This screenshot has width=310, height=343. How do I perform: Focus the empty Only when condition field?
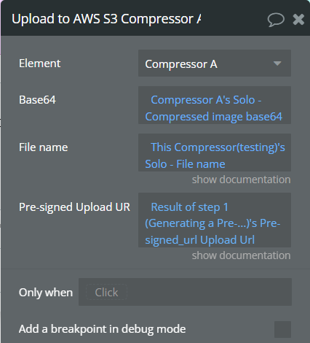(x=185, y=292)
